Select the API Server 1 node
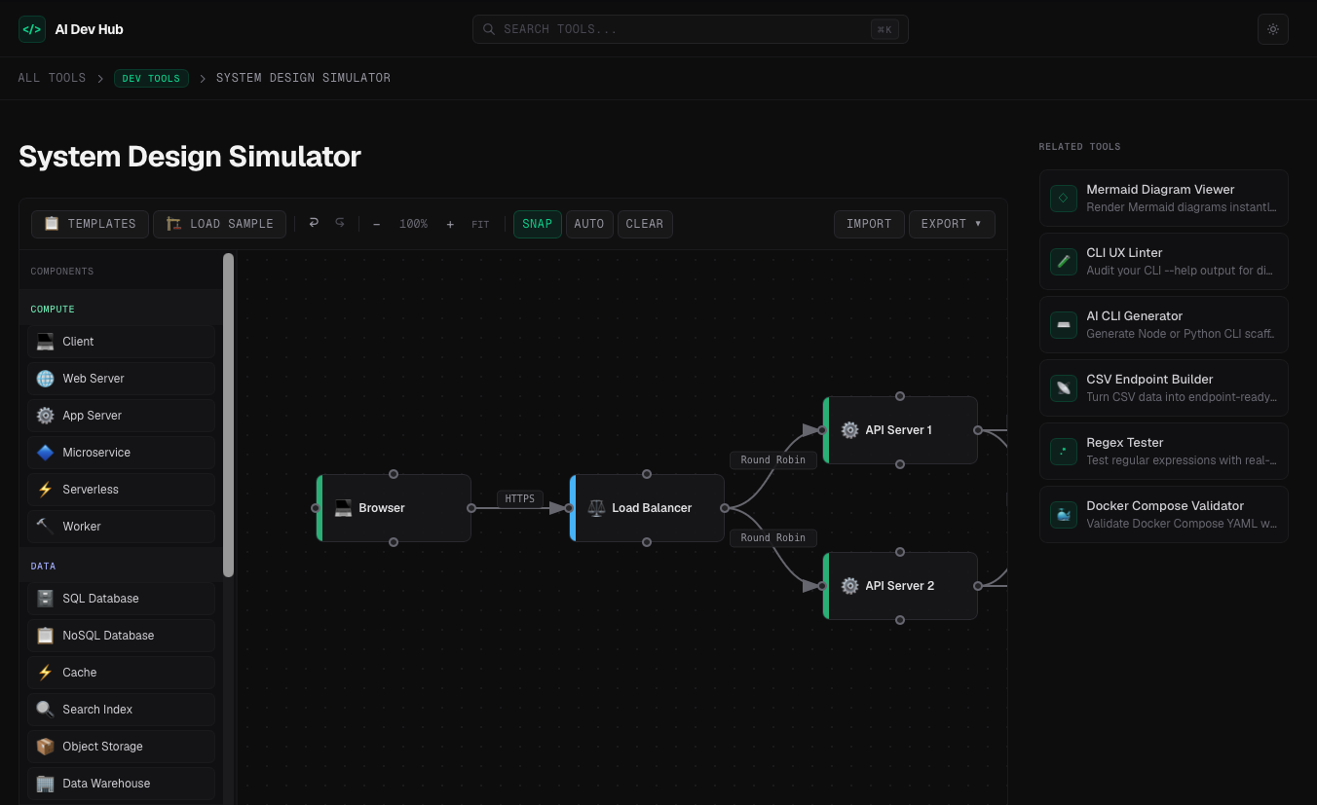The height and width of the screenshot is (805, 1317). (900, 430)
